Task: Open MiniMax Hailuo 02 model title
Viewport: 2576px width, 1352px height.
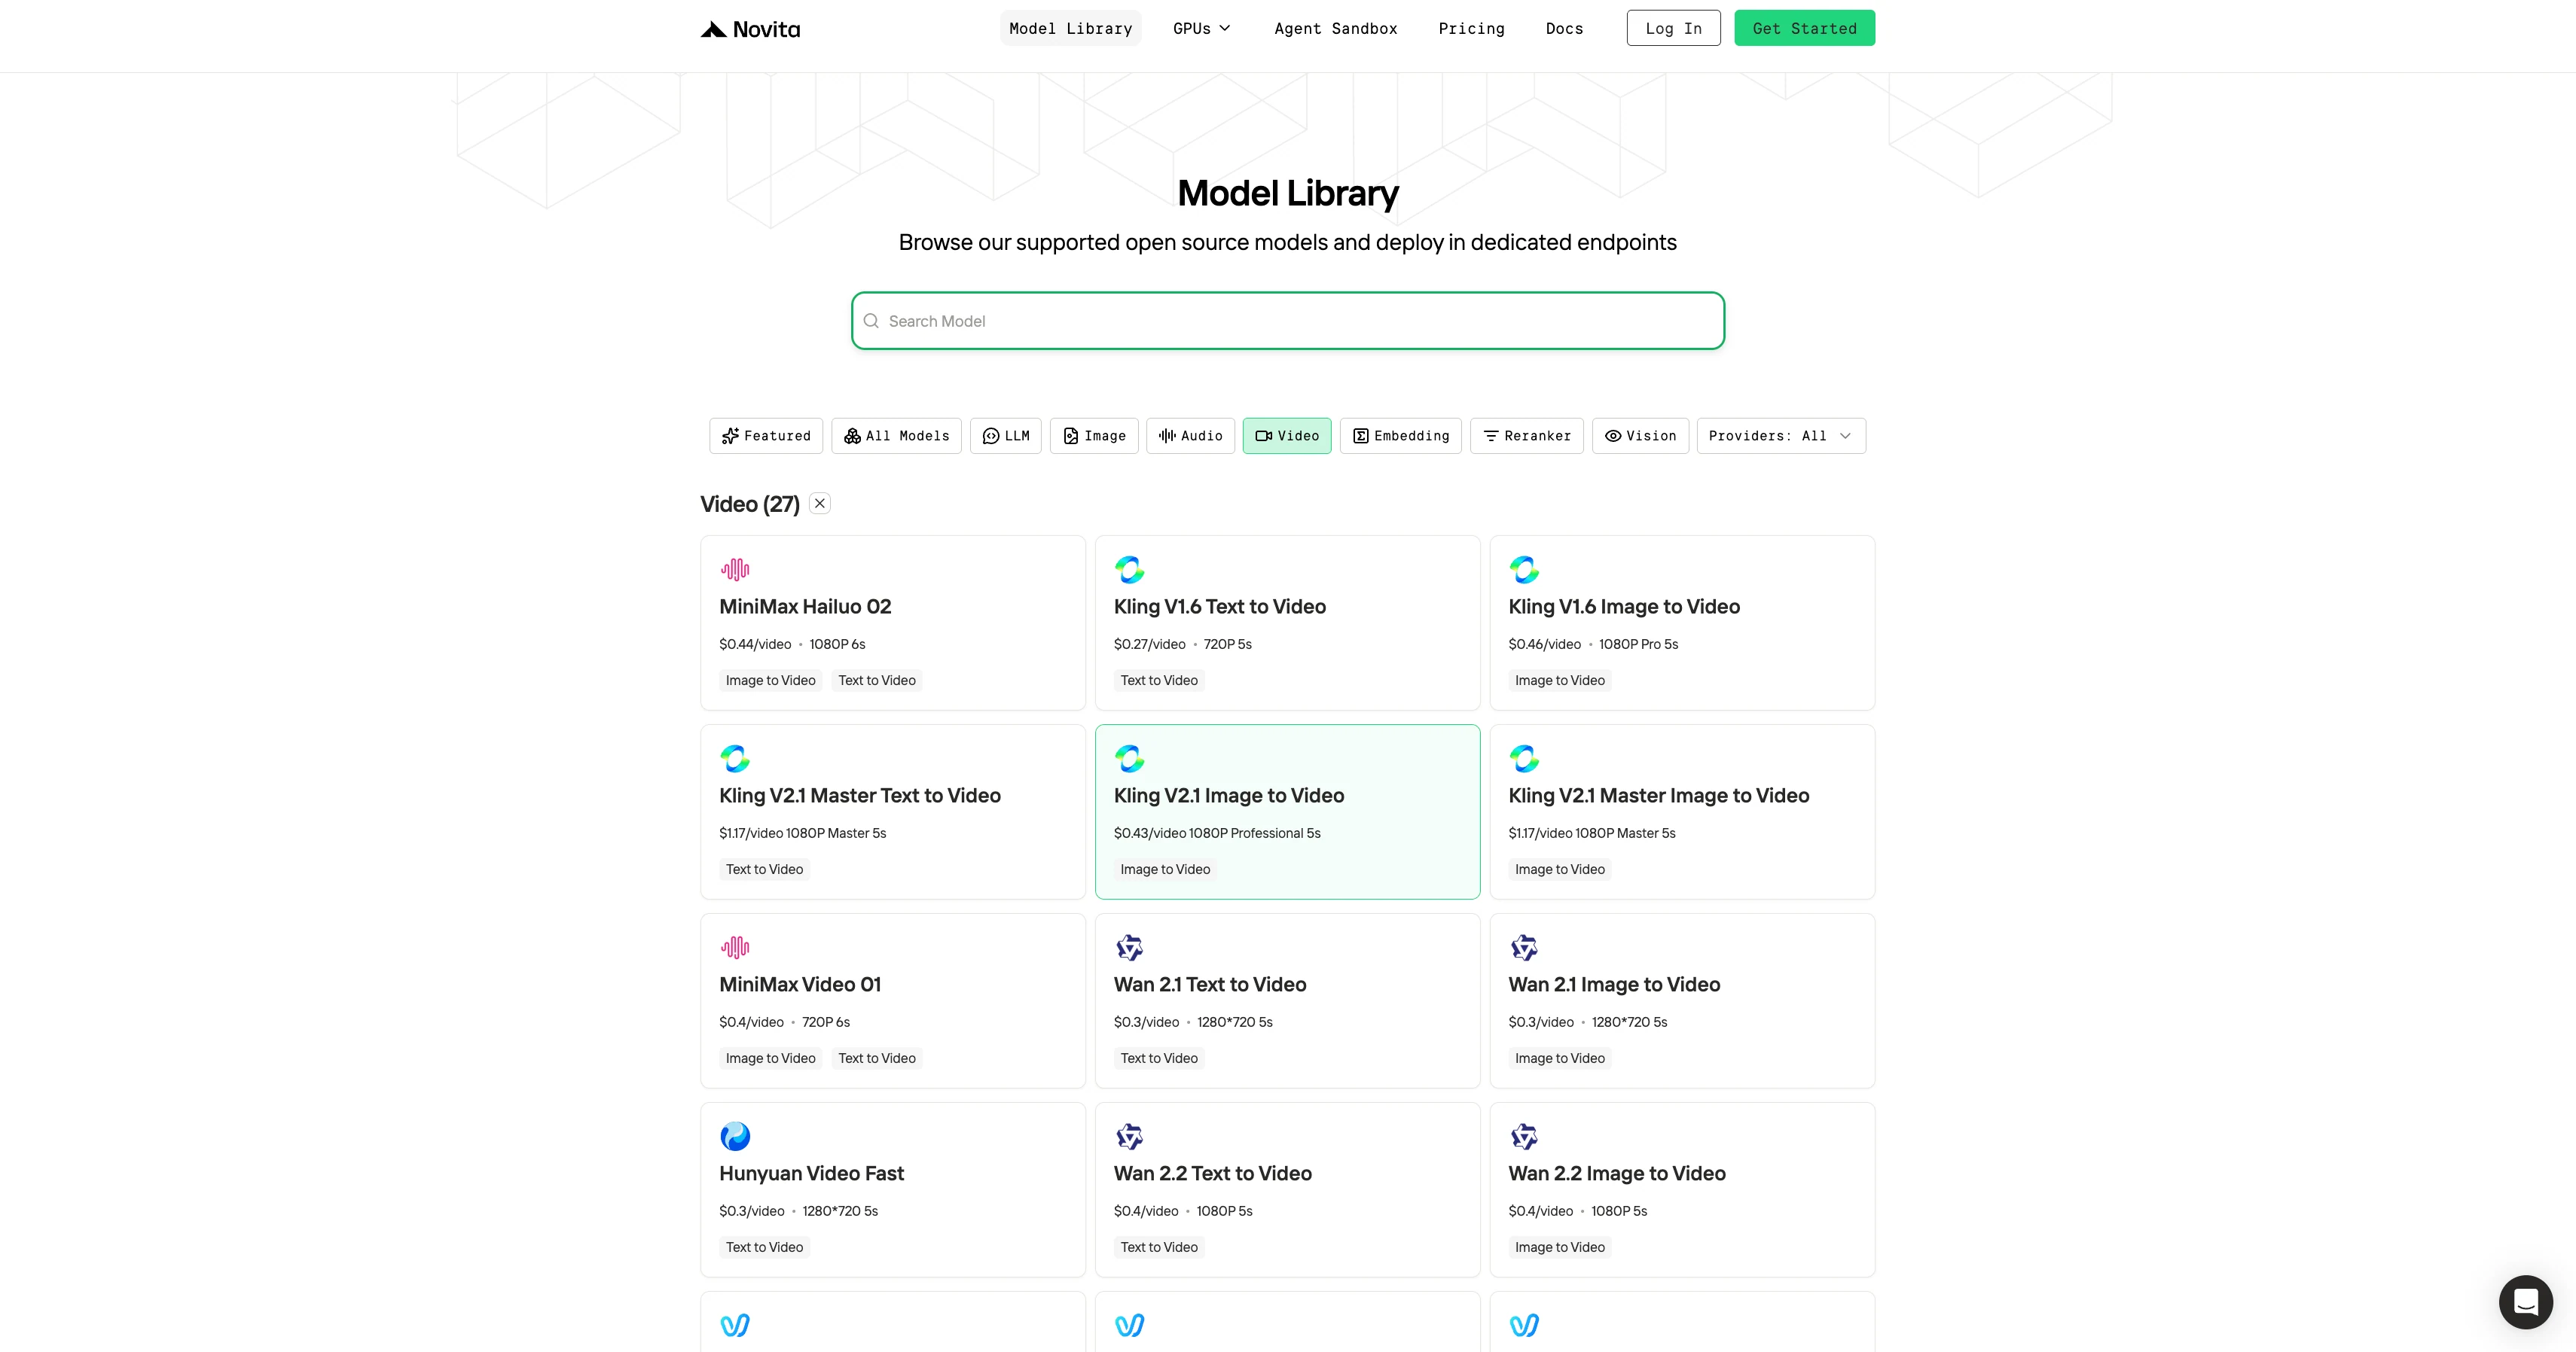Action: [x=805, y=607]
